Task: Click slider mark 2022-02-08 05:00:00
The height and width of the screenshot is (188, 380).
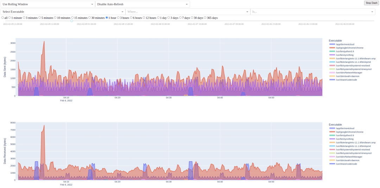Action: coord(160,24)
